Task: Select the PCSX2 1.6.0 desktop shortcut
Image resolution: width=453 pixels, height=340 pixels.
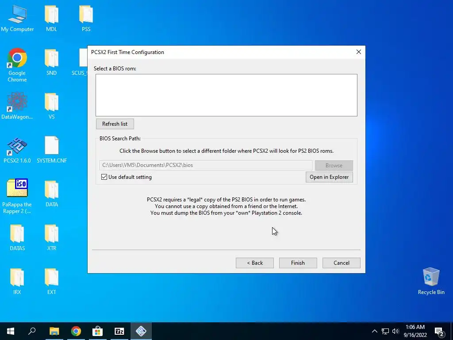Action: (17, 150)
